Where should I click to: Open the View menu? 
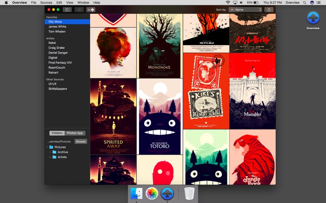[70, 2]
